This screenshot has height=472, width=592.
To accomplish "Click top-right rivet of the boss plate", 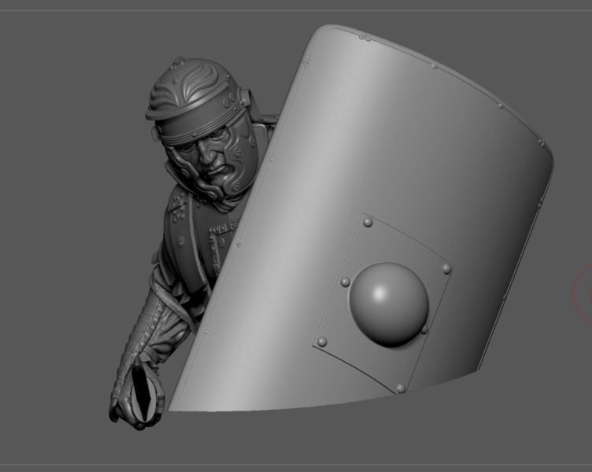I will coord(447,269).
